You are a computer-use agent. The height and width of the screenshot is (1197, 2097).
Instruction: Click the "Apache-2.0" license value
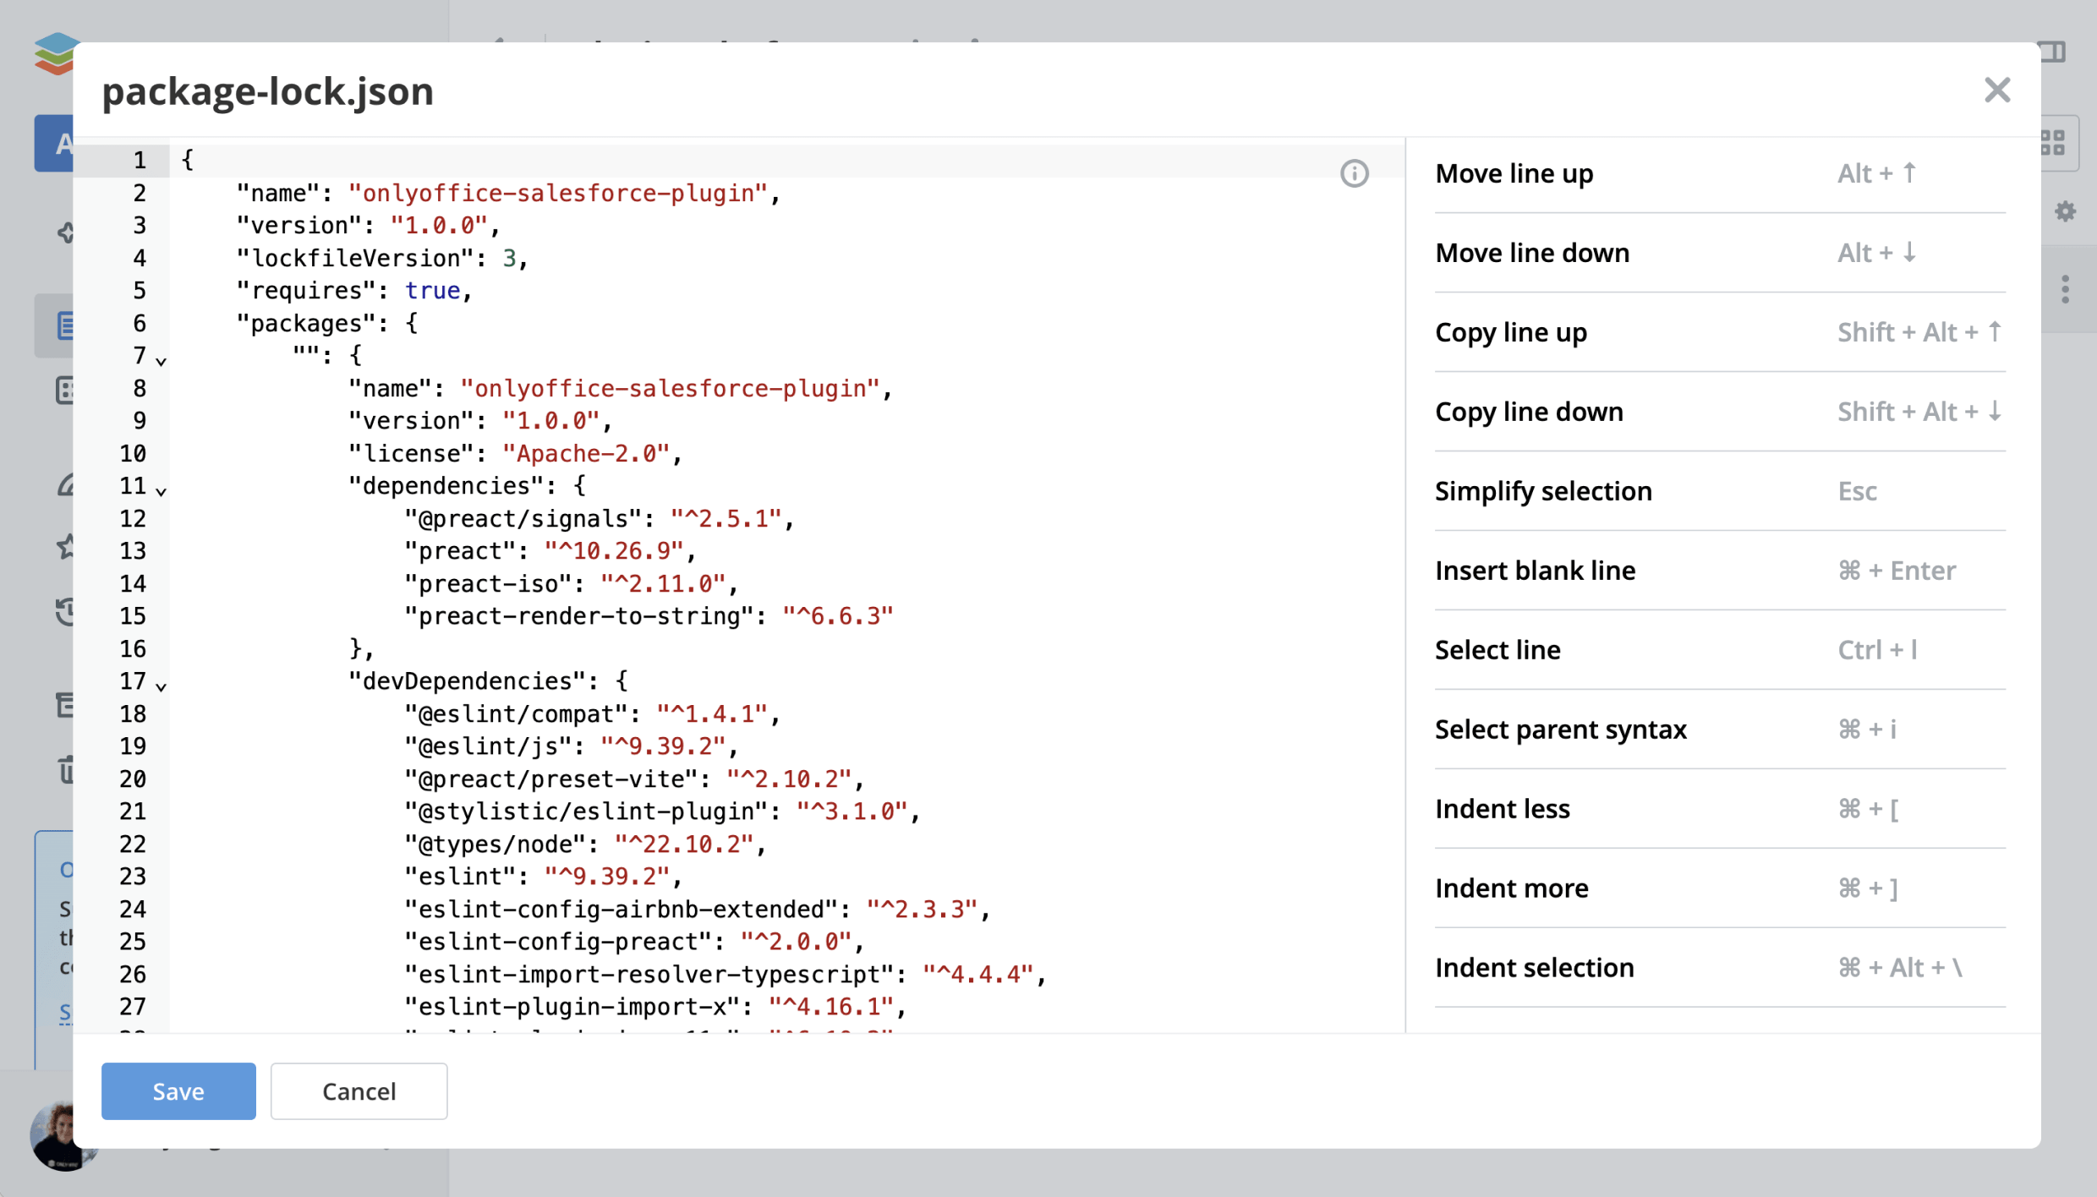(x=586, y=454)
